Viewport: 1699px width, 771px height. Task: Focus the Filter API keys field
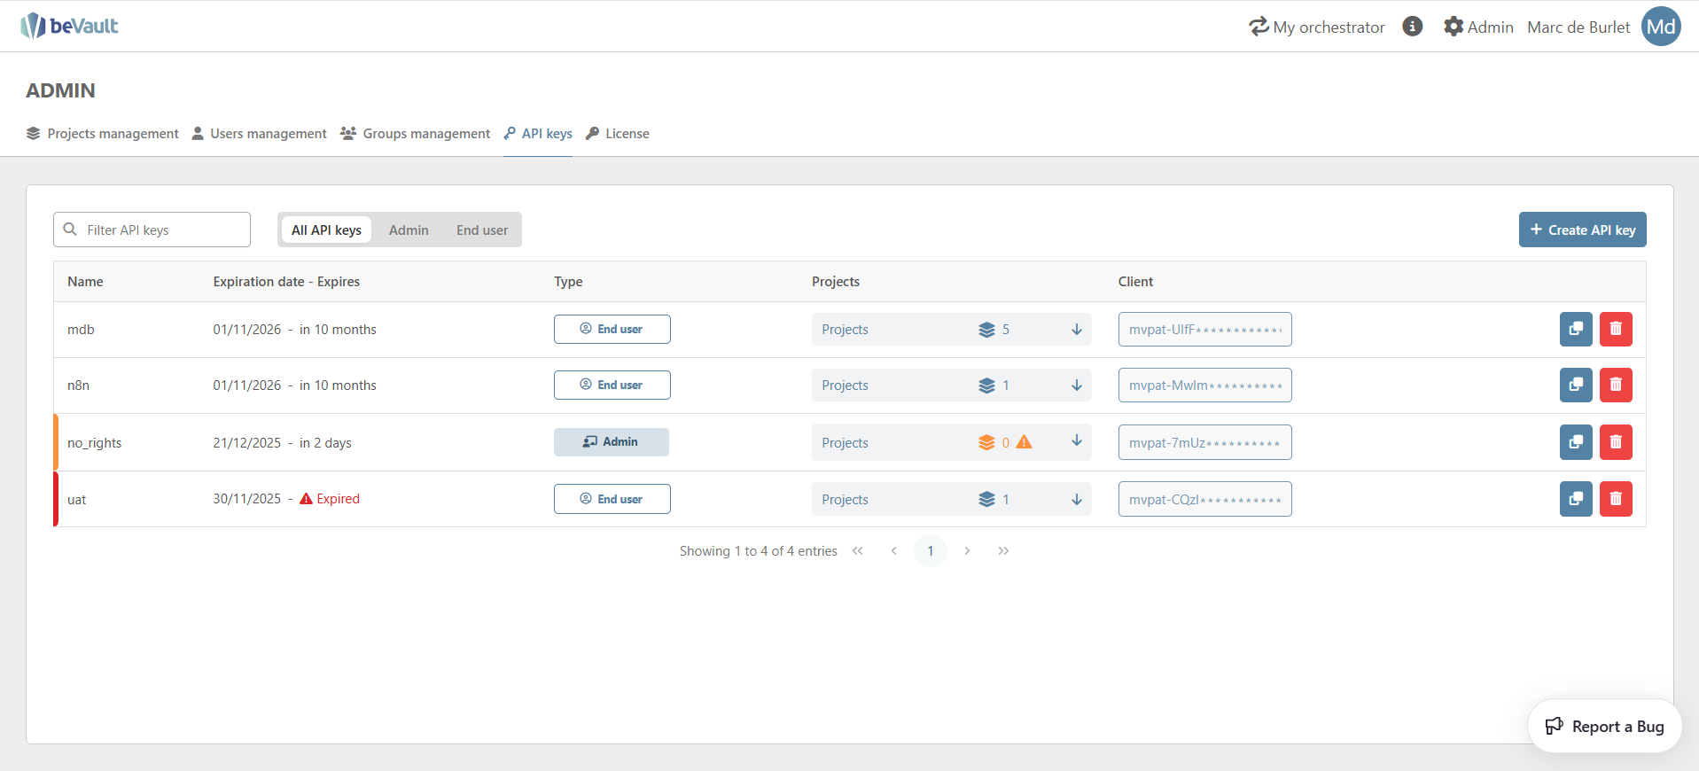pyautogui.click(x=160, y=230)
